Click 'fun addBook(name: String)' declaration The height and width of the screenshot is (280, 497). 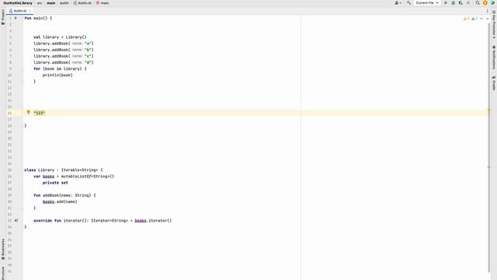64,195
